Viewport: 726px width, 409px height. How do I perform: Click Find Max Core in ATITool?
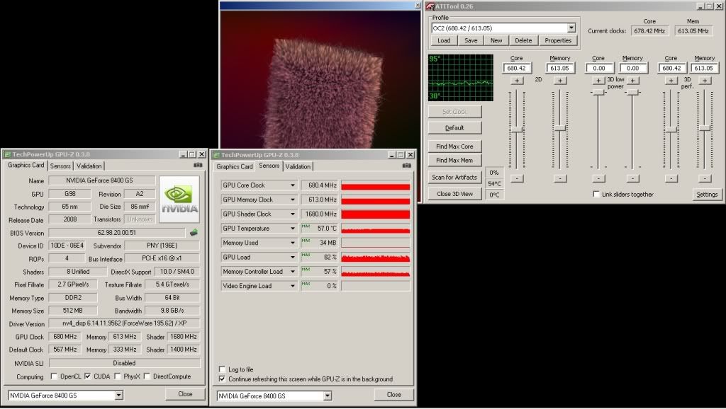454,146
